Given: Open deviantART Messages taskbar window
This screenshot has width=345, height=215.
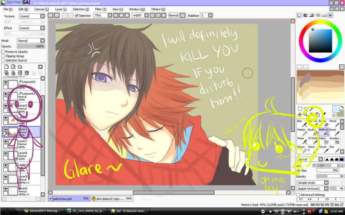Looking at the screenshot, I should (x=42, y=211).
